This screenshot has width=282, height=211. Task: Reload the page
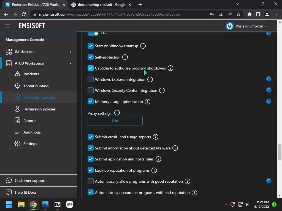[x=24, y=14]
